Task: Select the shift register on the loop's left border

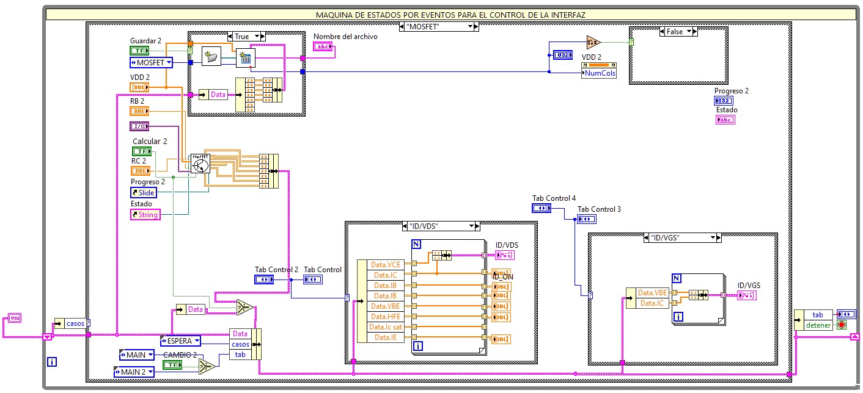Action: (x=48, y=336)
